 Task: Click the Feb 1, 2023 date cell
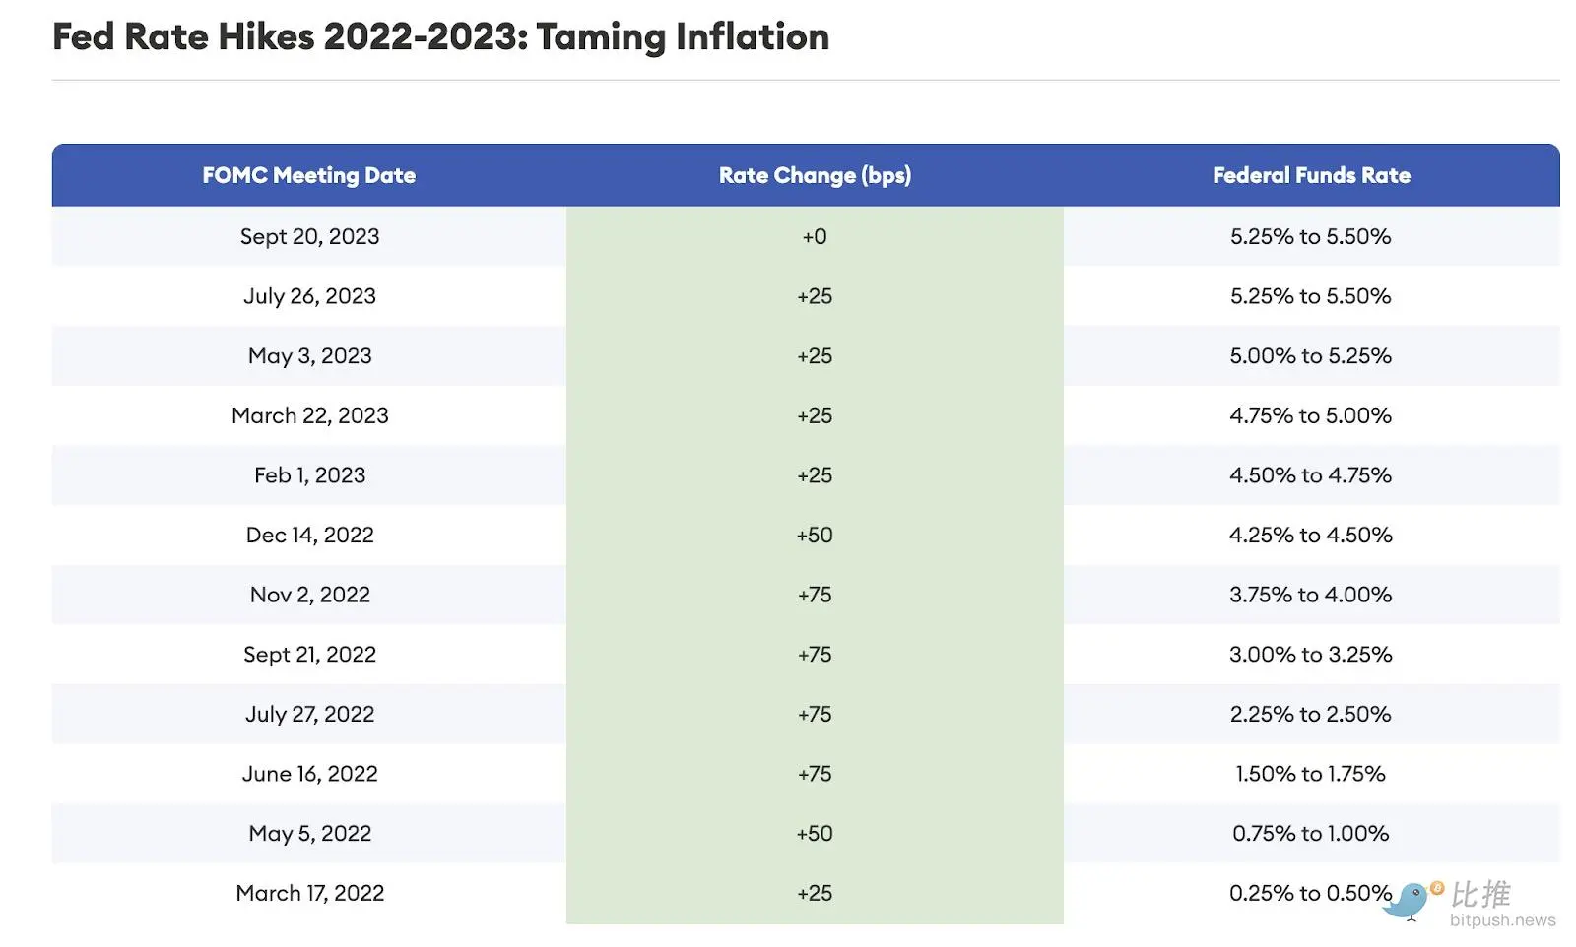click(309, 475)
